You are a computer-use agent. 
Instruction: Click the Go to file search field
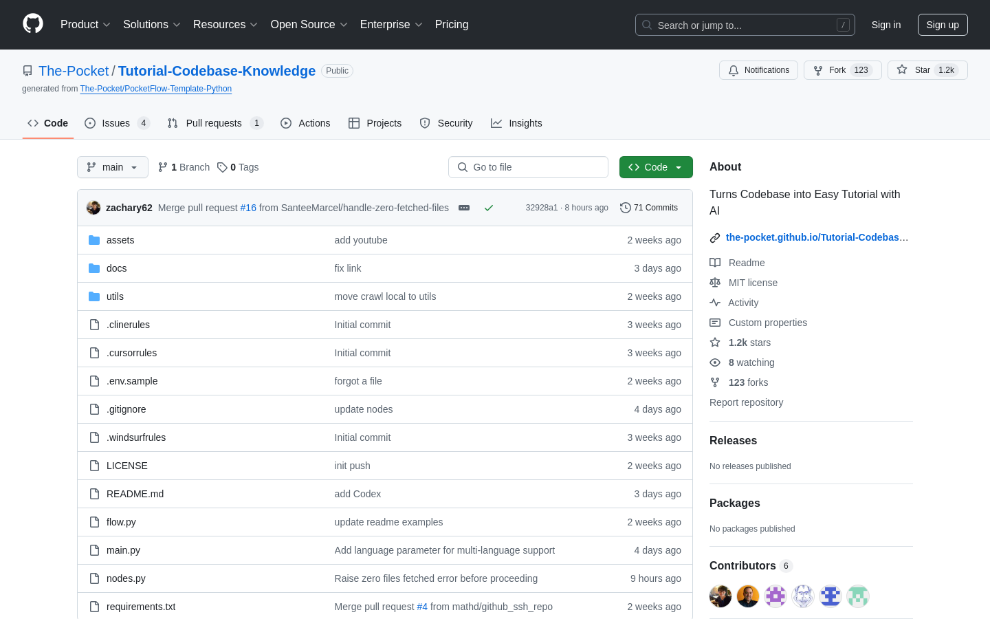pyautogui.click(x=528, y=167)
